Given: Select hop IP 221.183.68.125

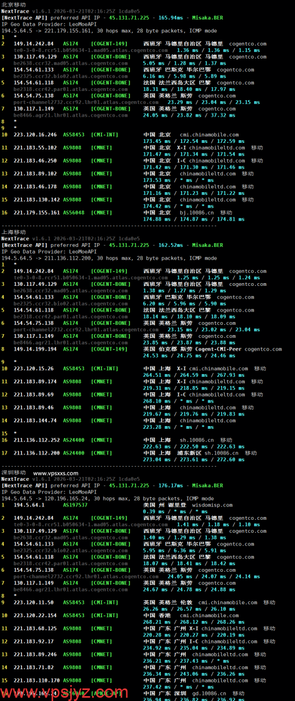Looking at the screenshot, I should click(x=35, y=628).
